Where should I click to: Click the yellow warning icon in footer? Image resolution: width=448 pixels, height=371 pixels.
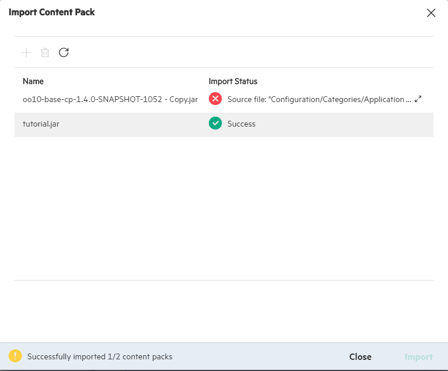[x=15, y=356]
